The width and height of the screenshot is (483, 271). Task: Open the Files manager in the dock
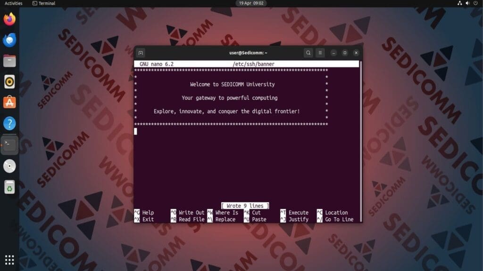pos(9,61)
